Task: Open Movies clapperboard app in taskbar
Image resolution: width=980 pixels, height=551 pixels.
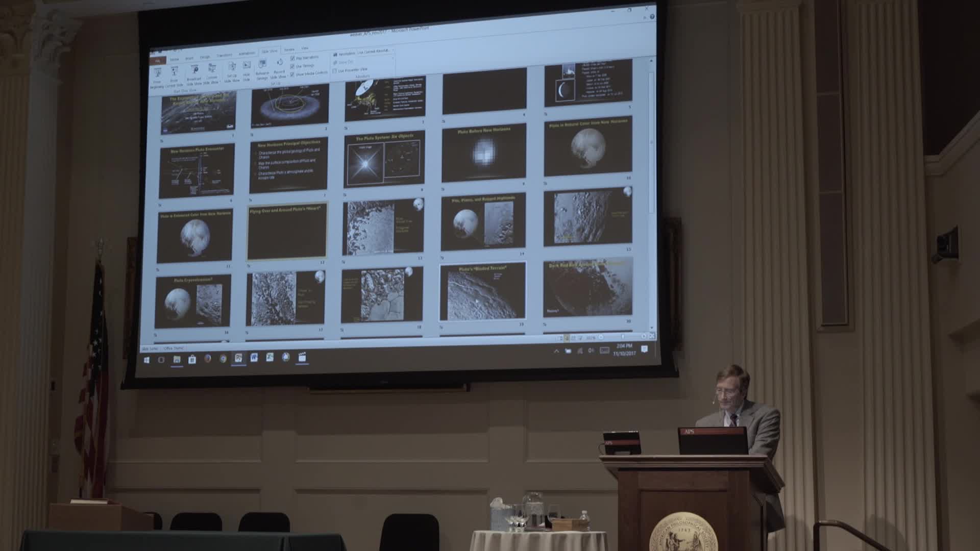Action: [302, 357]
